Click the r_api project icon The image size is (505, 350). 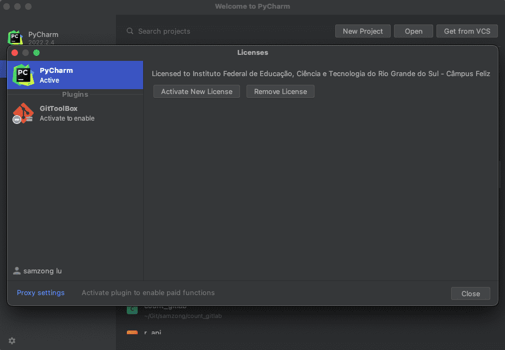pyautogui.click(x=132, y=333)
